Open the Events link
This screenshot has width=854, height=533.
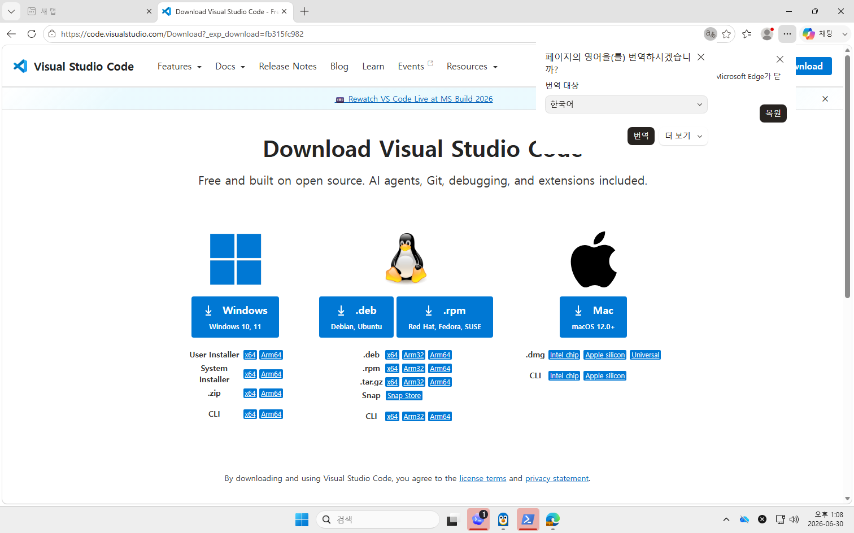415,66
